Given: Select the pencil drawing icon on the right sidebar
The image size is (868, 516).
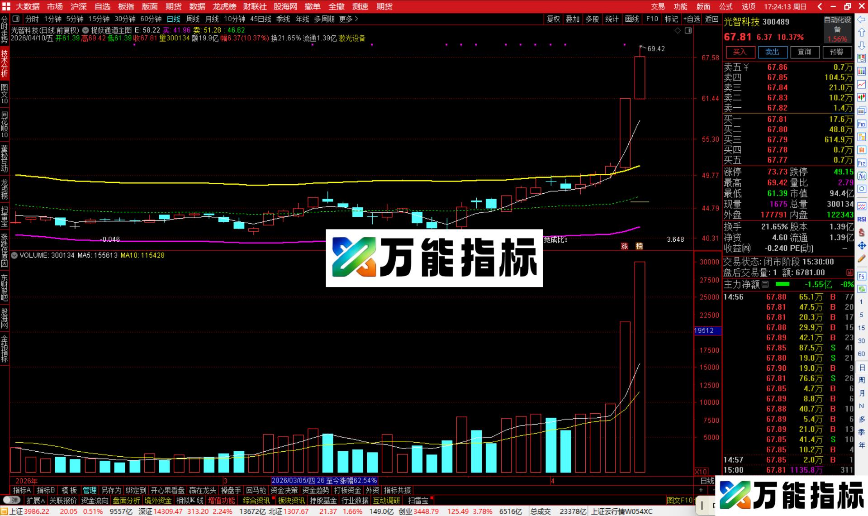Looking at the screenshot, I should [862, 258].
